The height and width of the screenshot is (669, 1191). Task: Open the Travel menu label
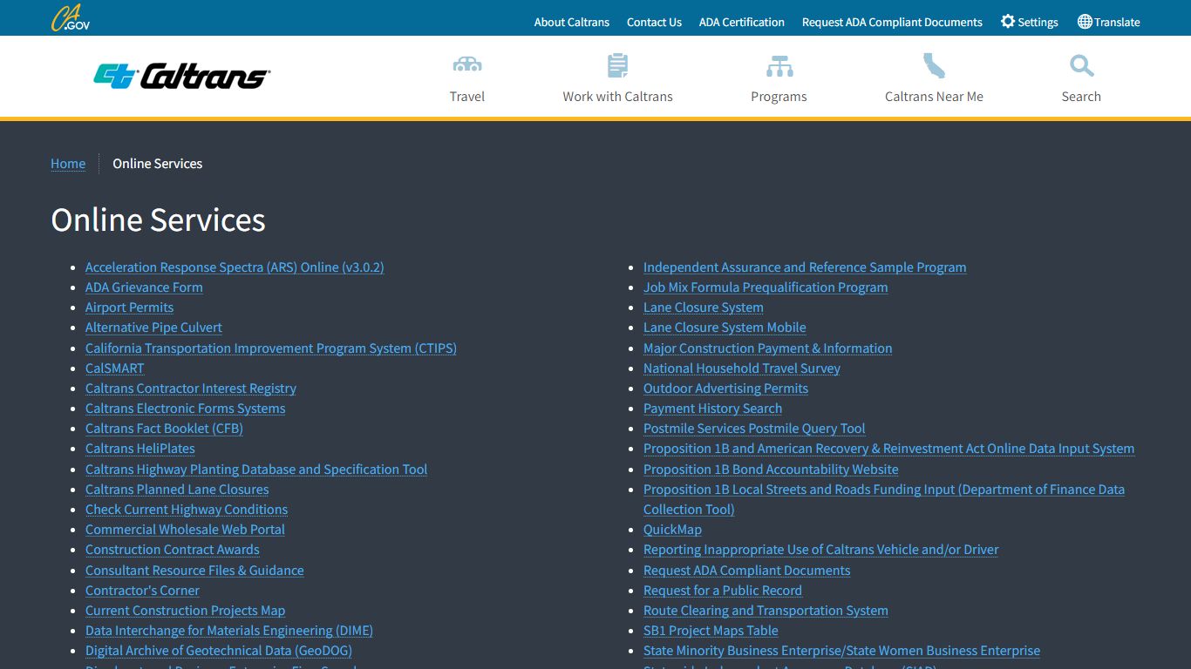coord(467,97)
